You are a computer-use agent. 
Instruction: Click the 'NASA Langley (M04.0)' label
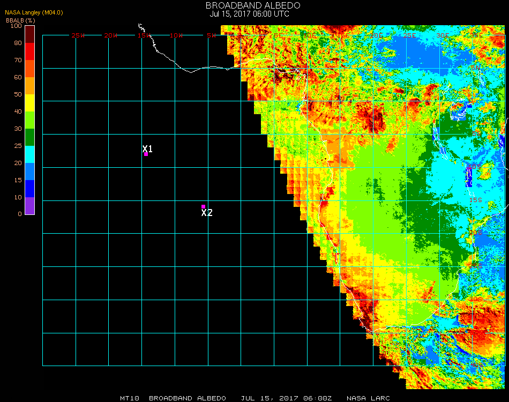pyautogui.click(x=34, y=12)
